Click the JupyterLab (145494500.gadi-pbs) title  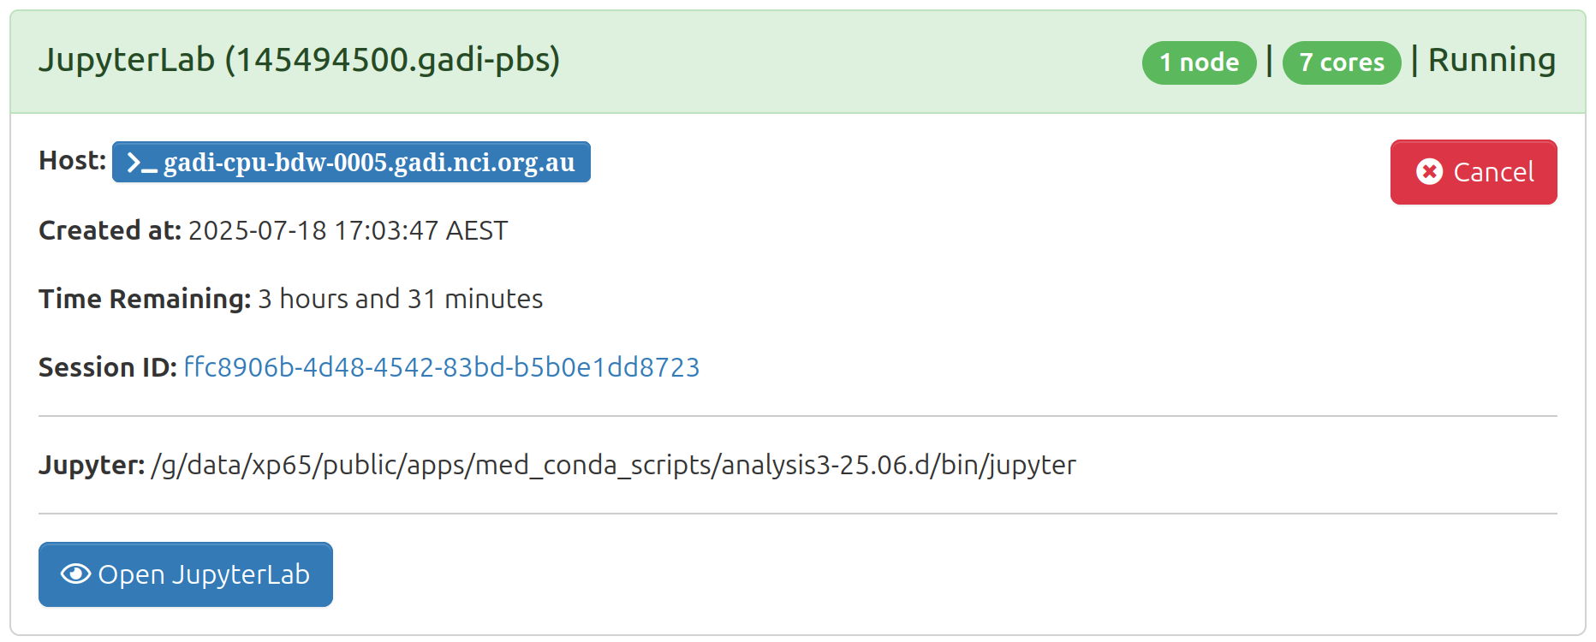coord(299,61)
